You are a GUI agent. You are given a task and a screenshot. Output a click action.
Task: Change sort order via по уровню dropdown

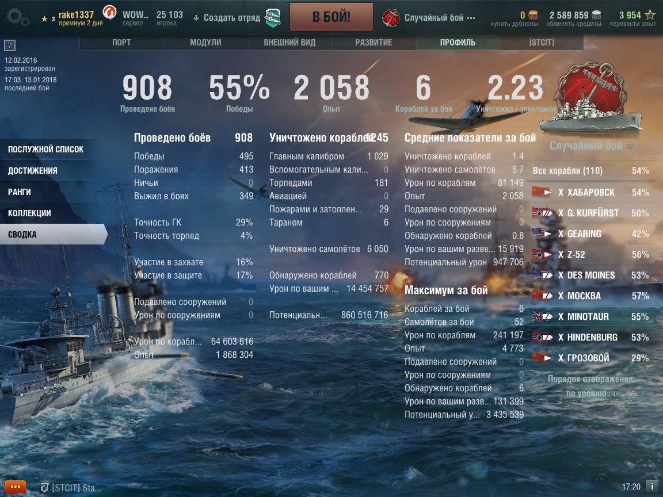coord(592,393)
